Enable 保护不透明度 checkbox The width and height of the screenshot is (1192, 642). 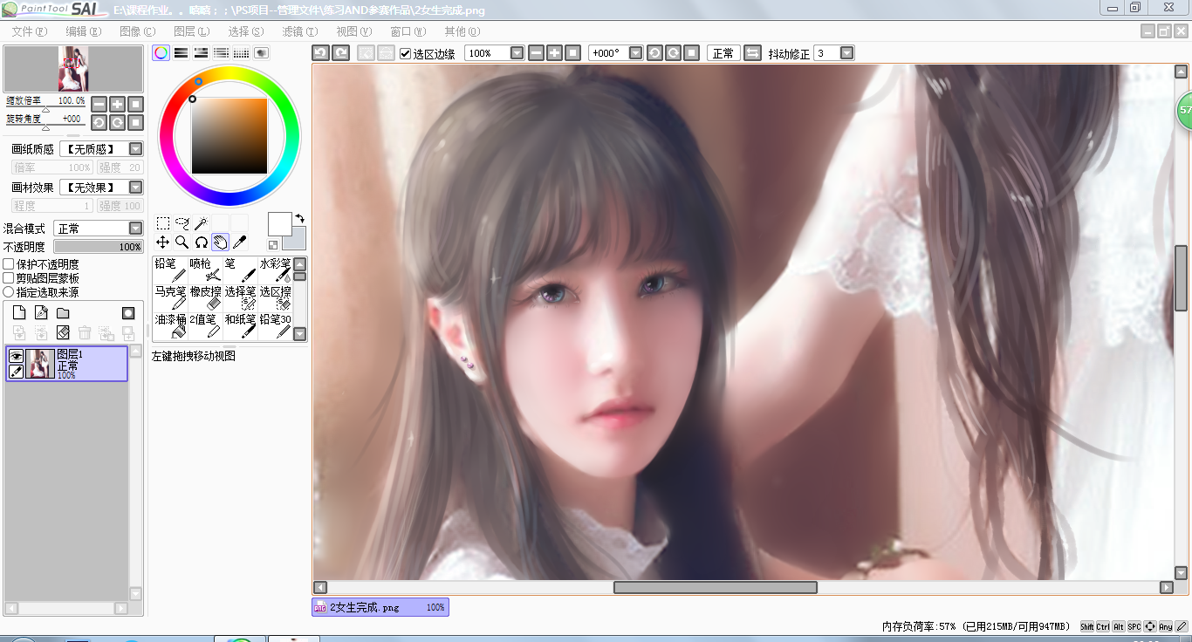tap(9, 264)
